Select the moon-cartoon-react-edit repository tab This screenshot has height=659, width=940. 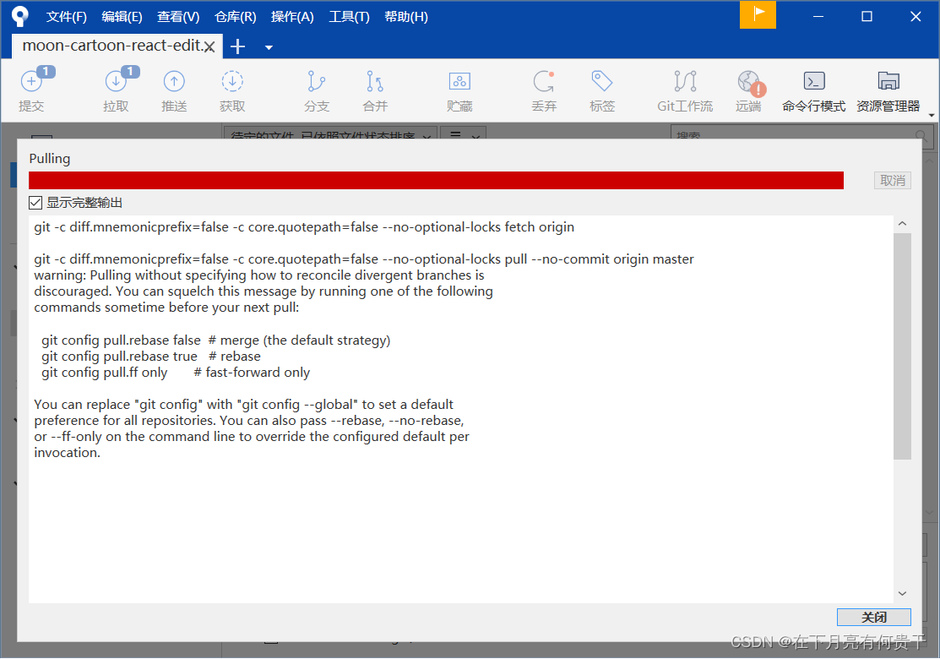point(112,46)
